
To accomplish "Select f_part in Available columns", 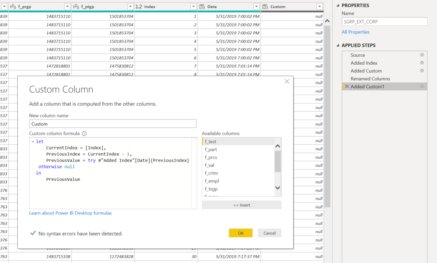I will [x=238, y=149].
